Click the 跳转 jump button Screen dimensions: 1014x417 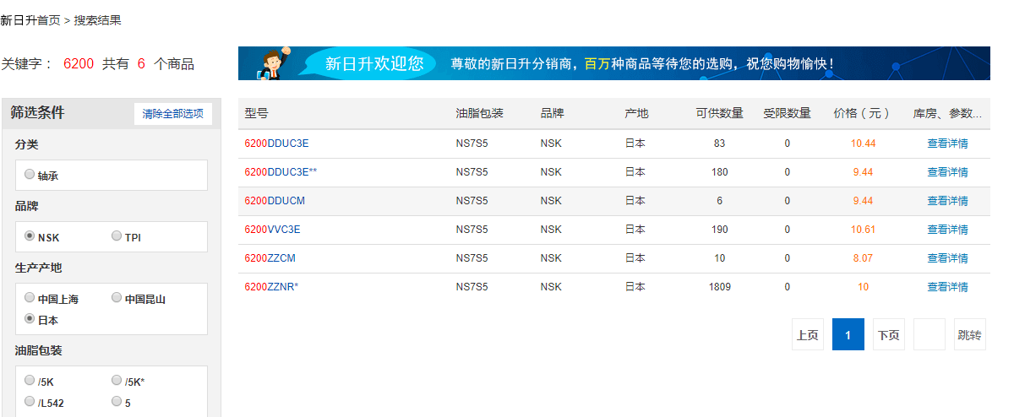(x=969, y=334)
